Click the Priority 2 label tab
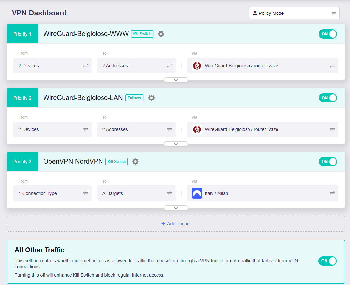The height and width of the screenshot is (285, 350). click(x=22, y=98)
